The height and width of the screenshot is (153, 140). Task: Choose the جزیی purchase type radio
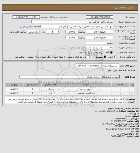pyautogui.click(x=116, y=57)
